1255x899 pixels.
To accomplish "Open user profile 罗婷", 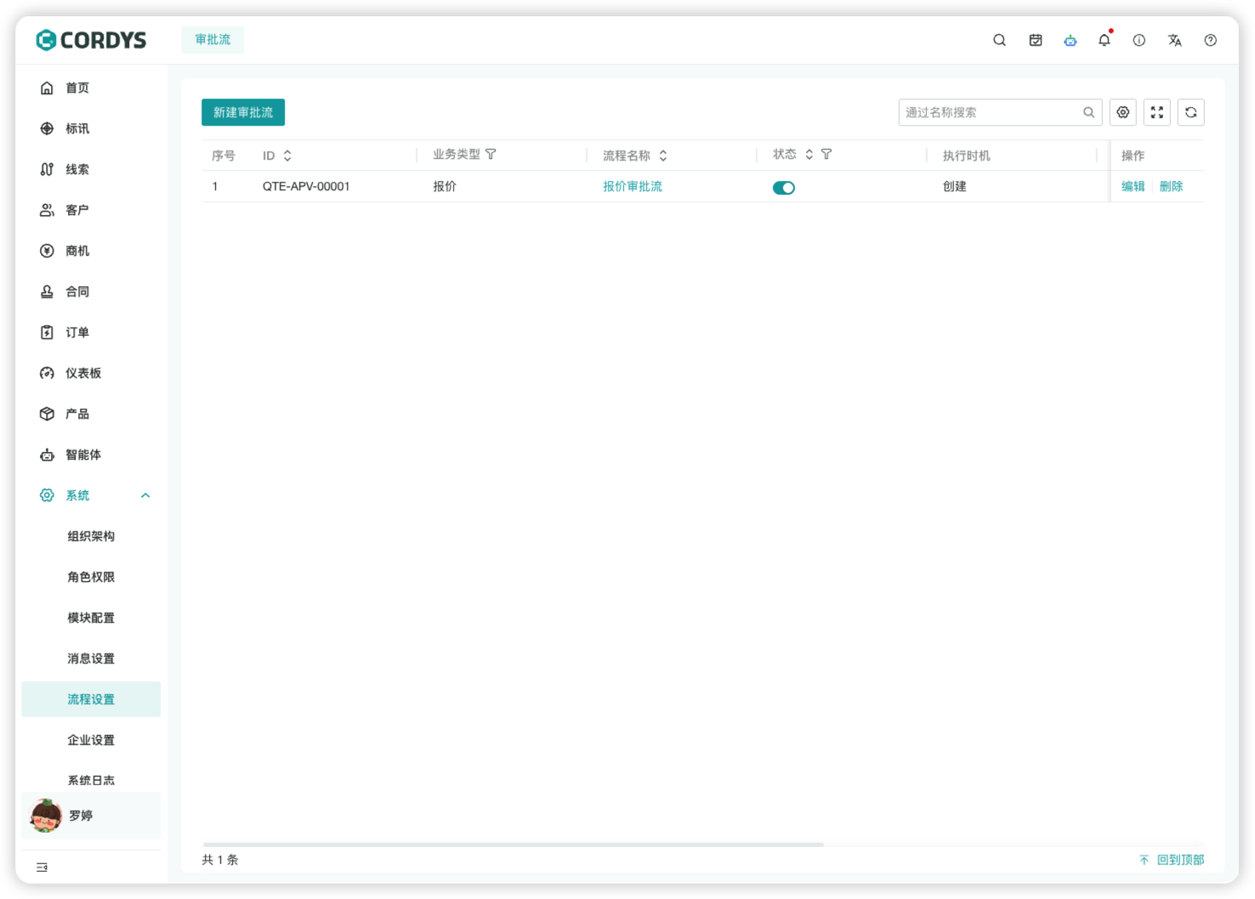I will pyautogui.click(x=91, y=816).
